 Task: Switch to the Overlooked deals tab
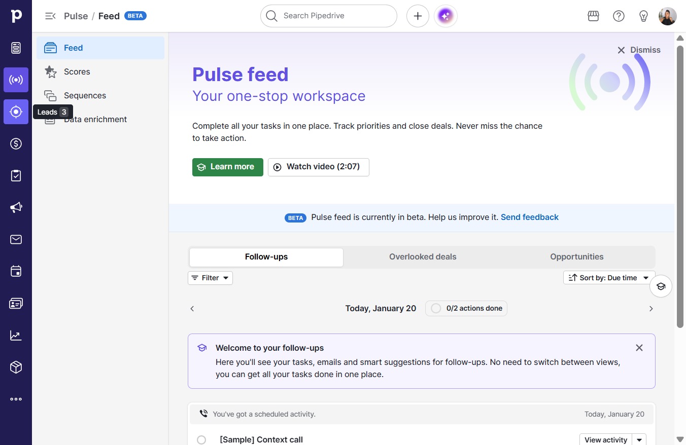pyautogui.click(x=423, y=257)
